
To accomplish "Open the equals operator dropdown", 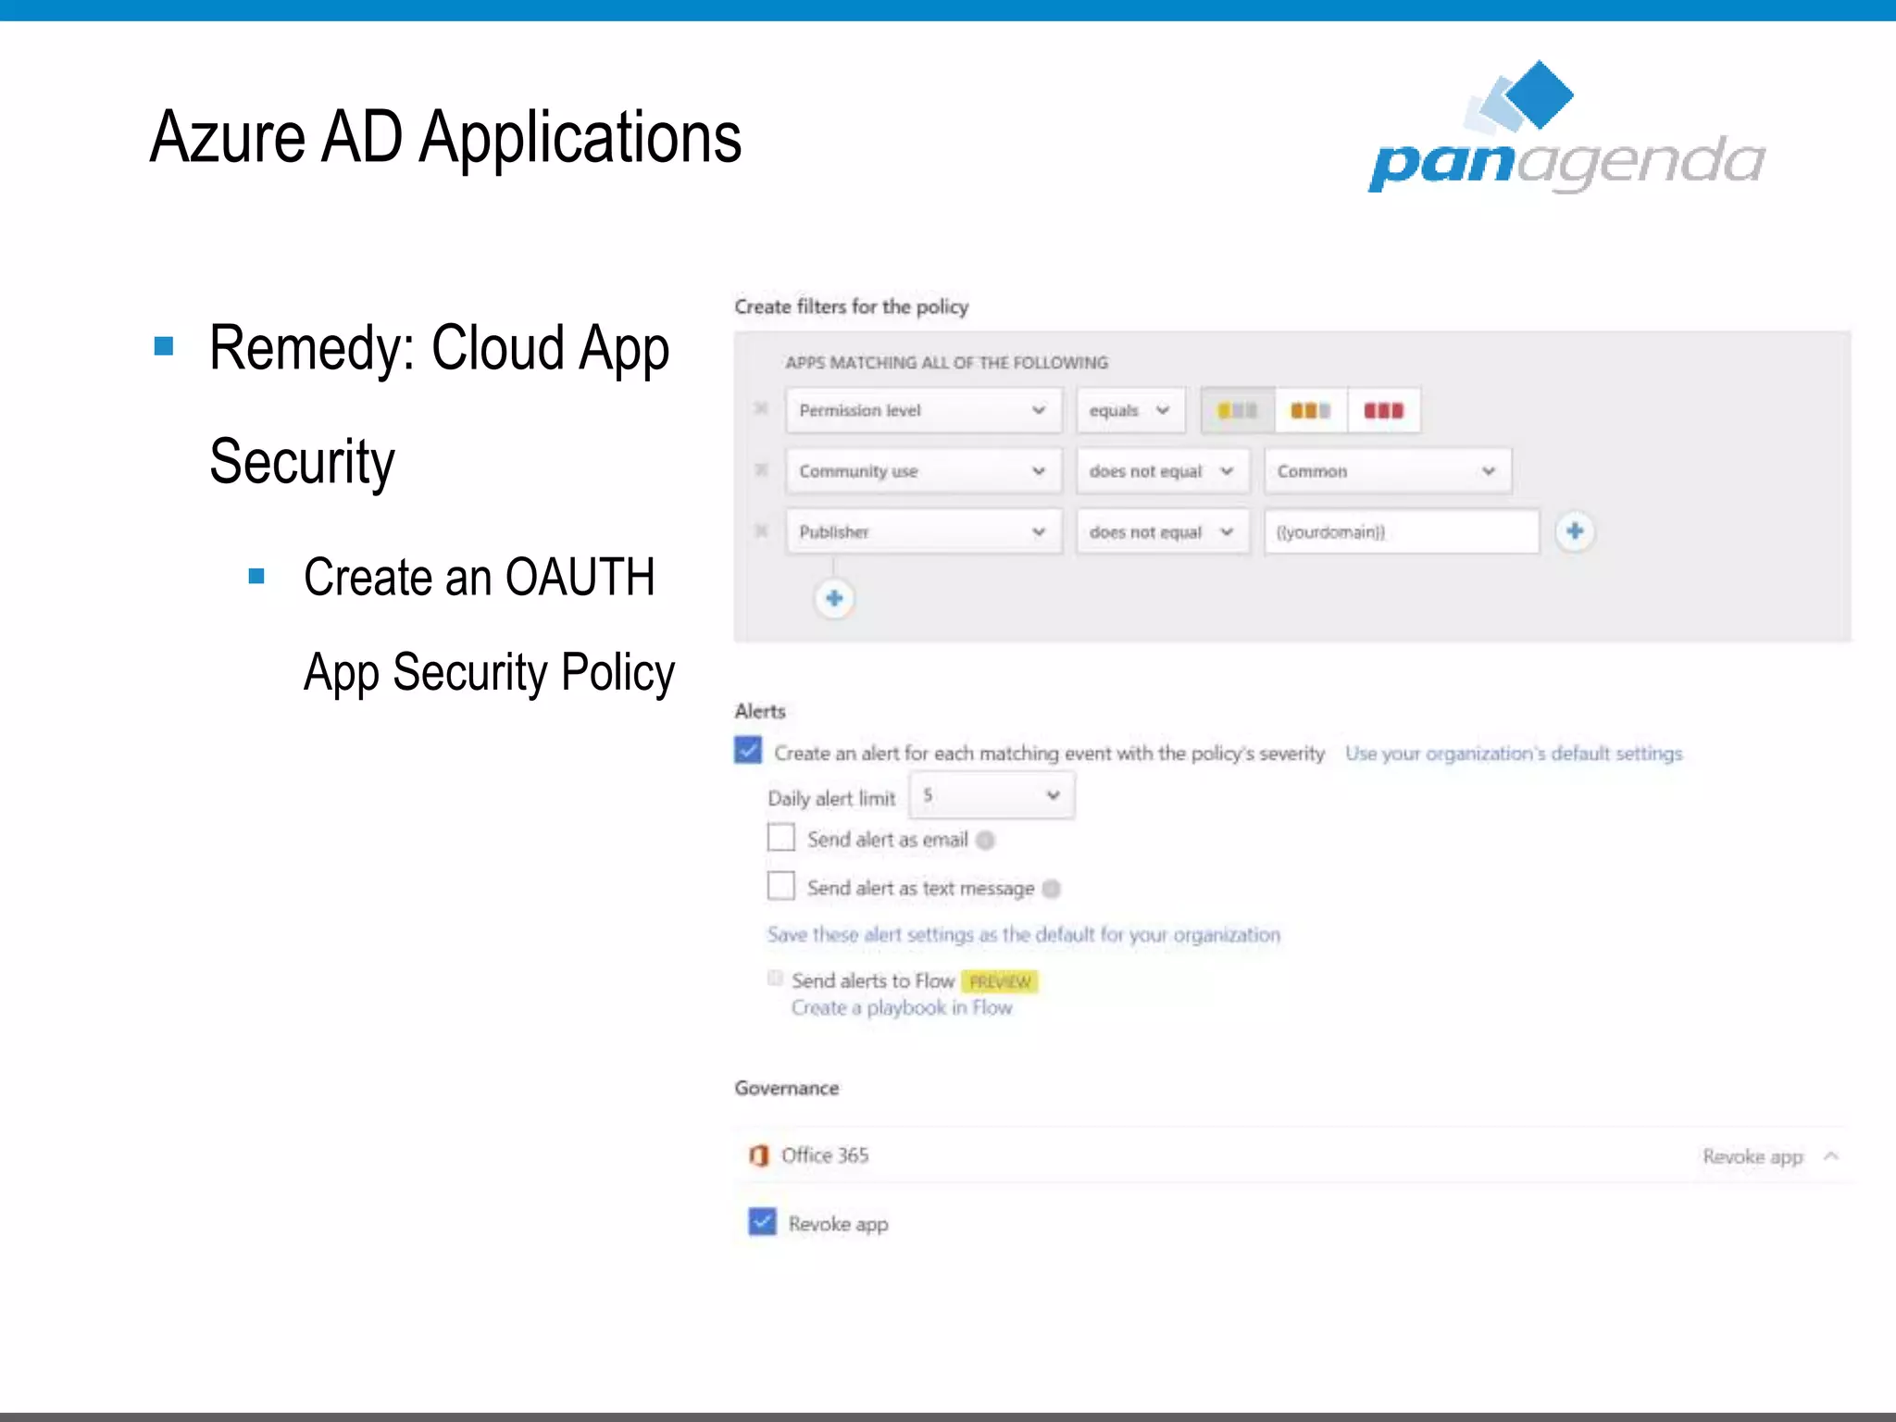I will coord(1130,410).
